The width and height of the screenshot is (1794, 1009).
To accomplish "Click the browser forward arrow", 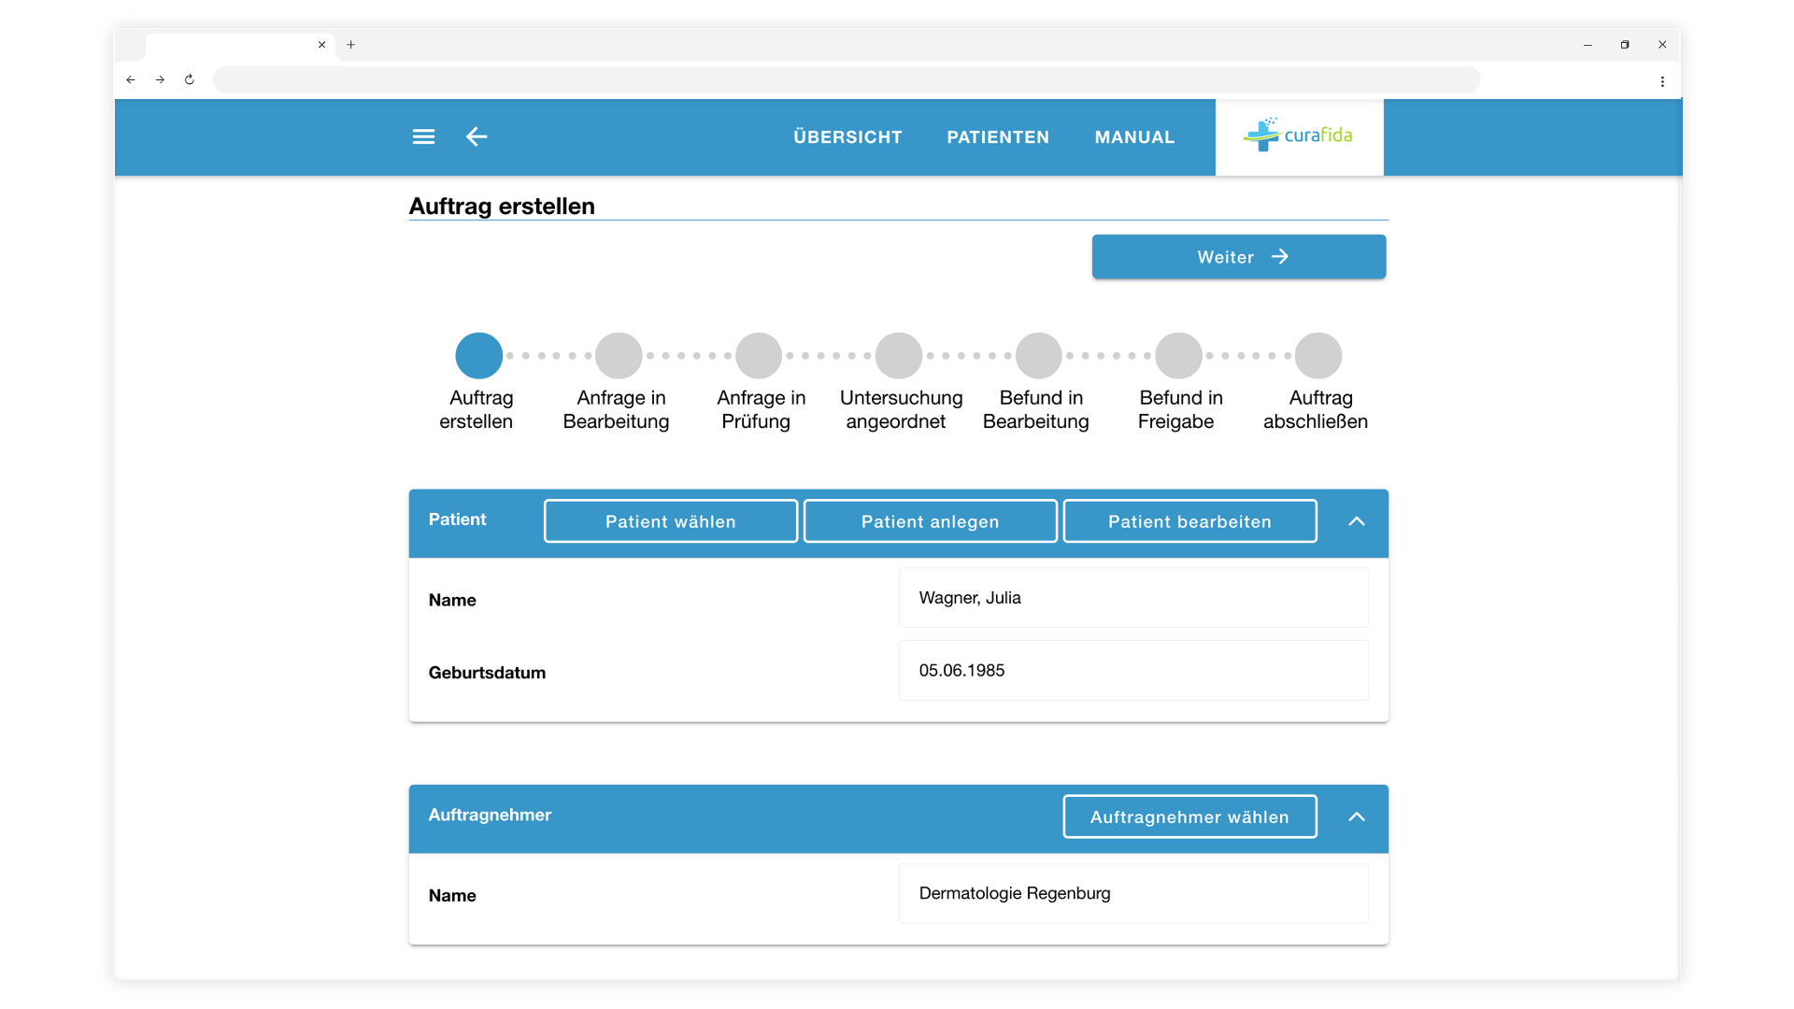I will (160, 80).
